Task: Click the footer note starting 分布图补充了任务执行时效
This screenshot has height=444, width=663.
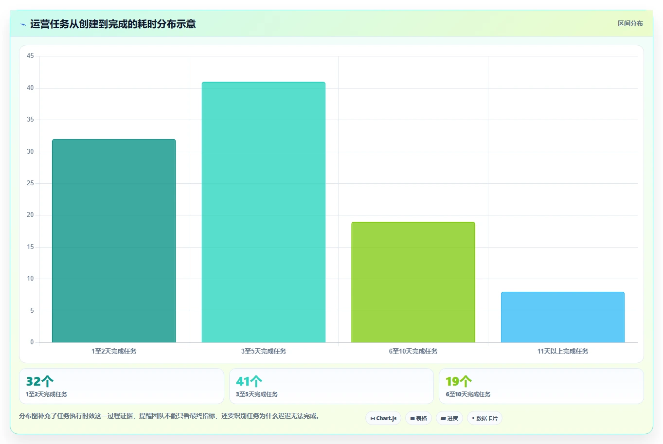Action: (x=170, y=416)
